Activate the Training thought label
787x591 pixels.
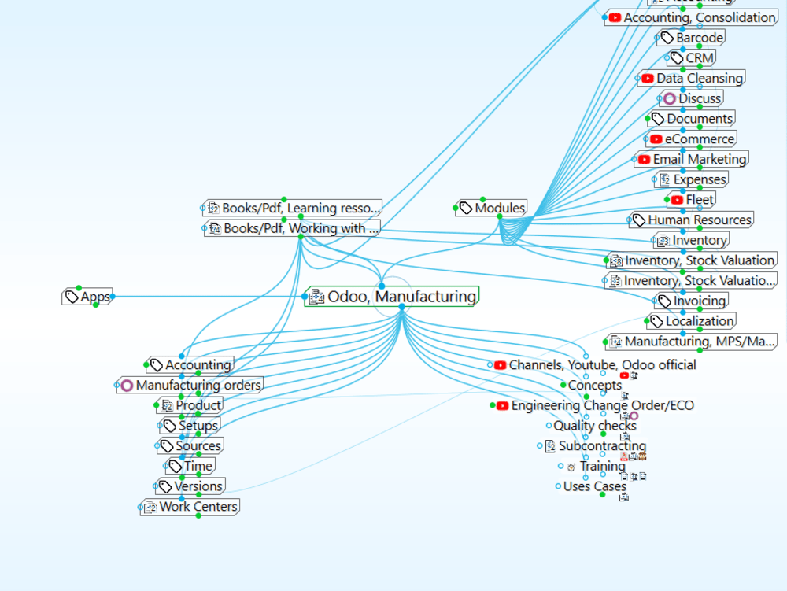pos(602,467)
